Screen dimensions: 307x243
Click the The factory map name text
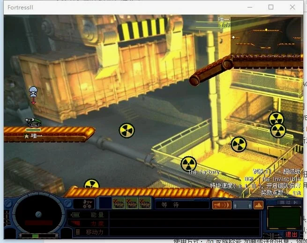(x=203, y=172)
